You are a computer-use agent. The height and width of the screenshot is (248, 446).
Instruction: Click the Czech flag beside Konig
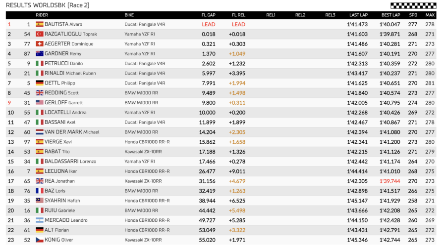click(x=40, y=240)
